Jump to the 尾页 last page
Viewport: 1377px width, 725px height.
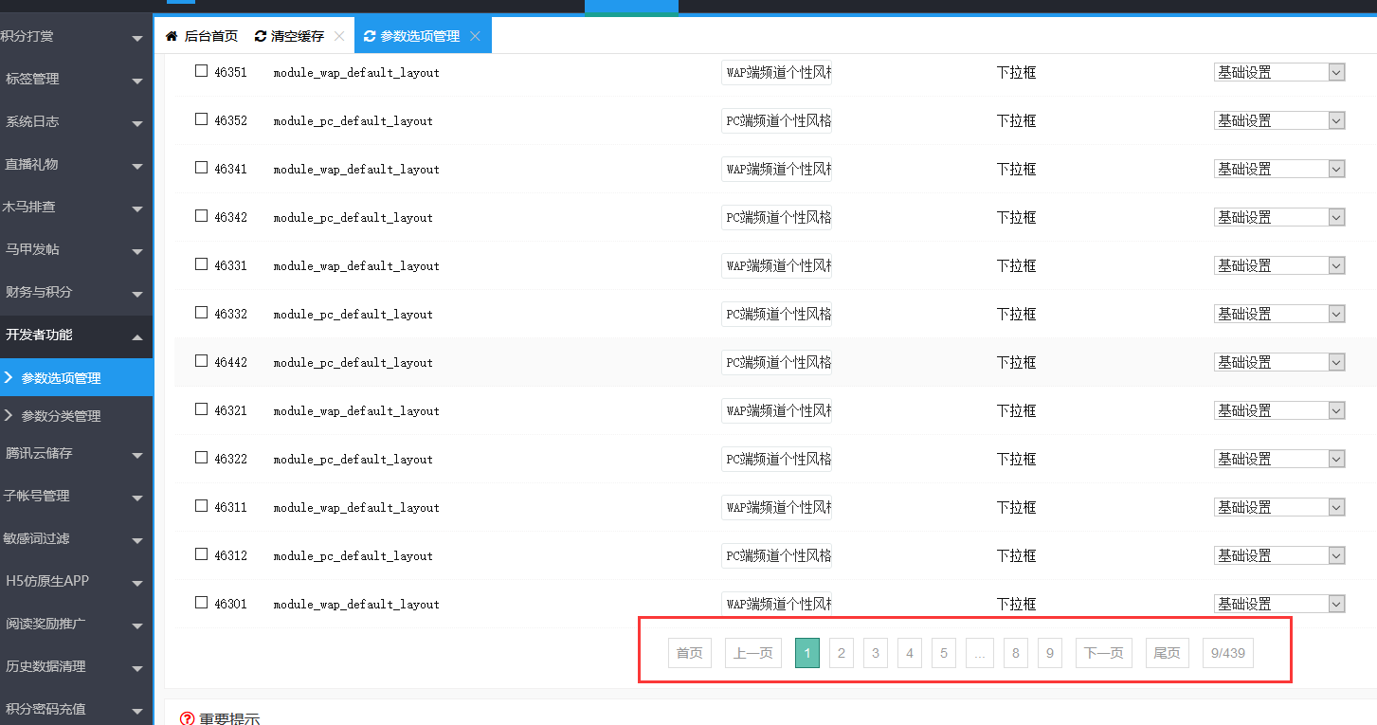point(1167,653)
